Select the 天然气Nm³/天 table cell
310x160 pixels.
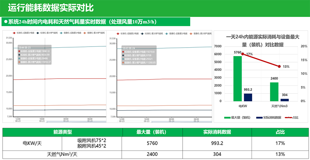coord(62,154)
